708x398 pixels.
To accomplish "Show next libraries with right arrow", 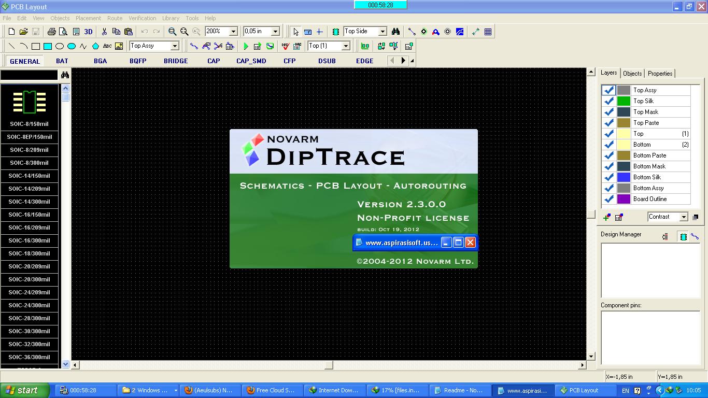I will [x=403, y=61].
